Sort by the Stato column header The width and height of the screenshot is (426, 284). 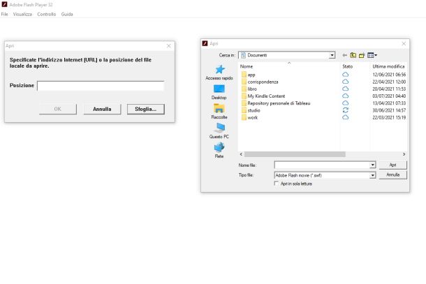click(348, 66)
